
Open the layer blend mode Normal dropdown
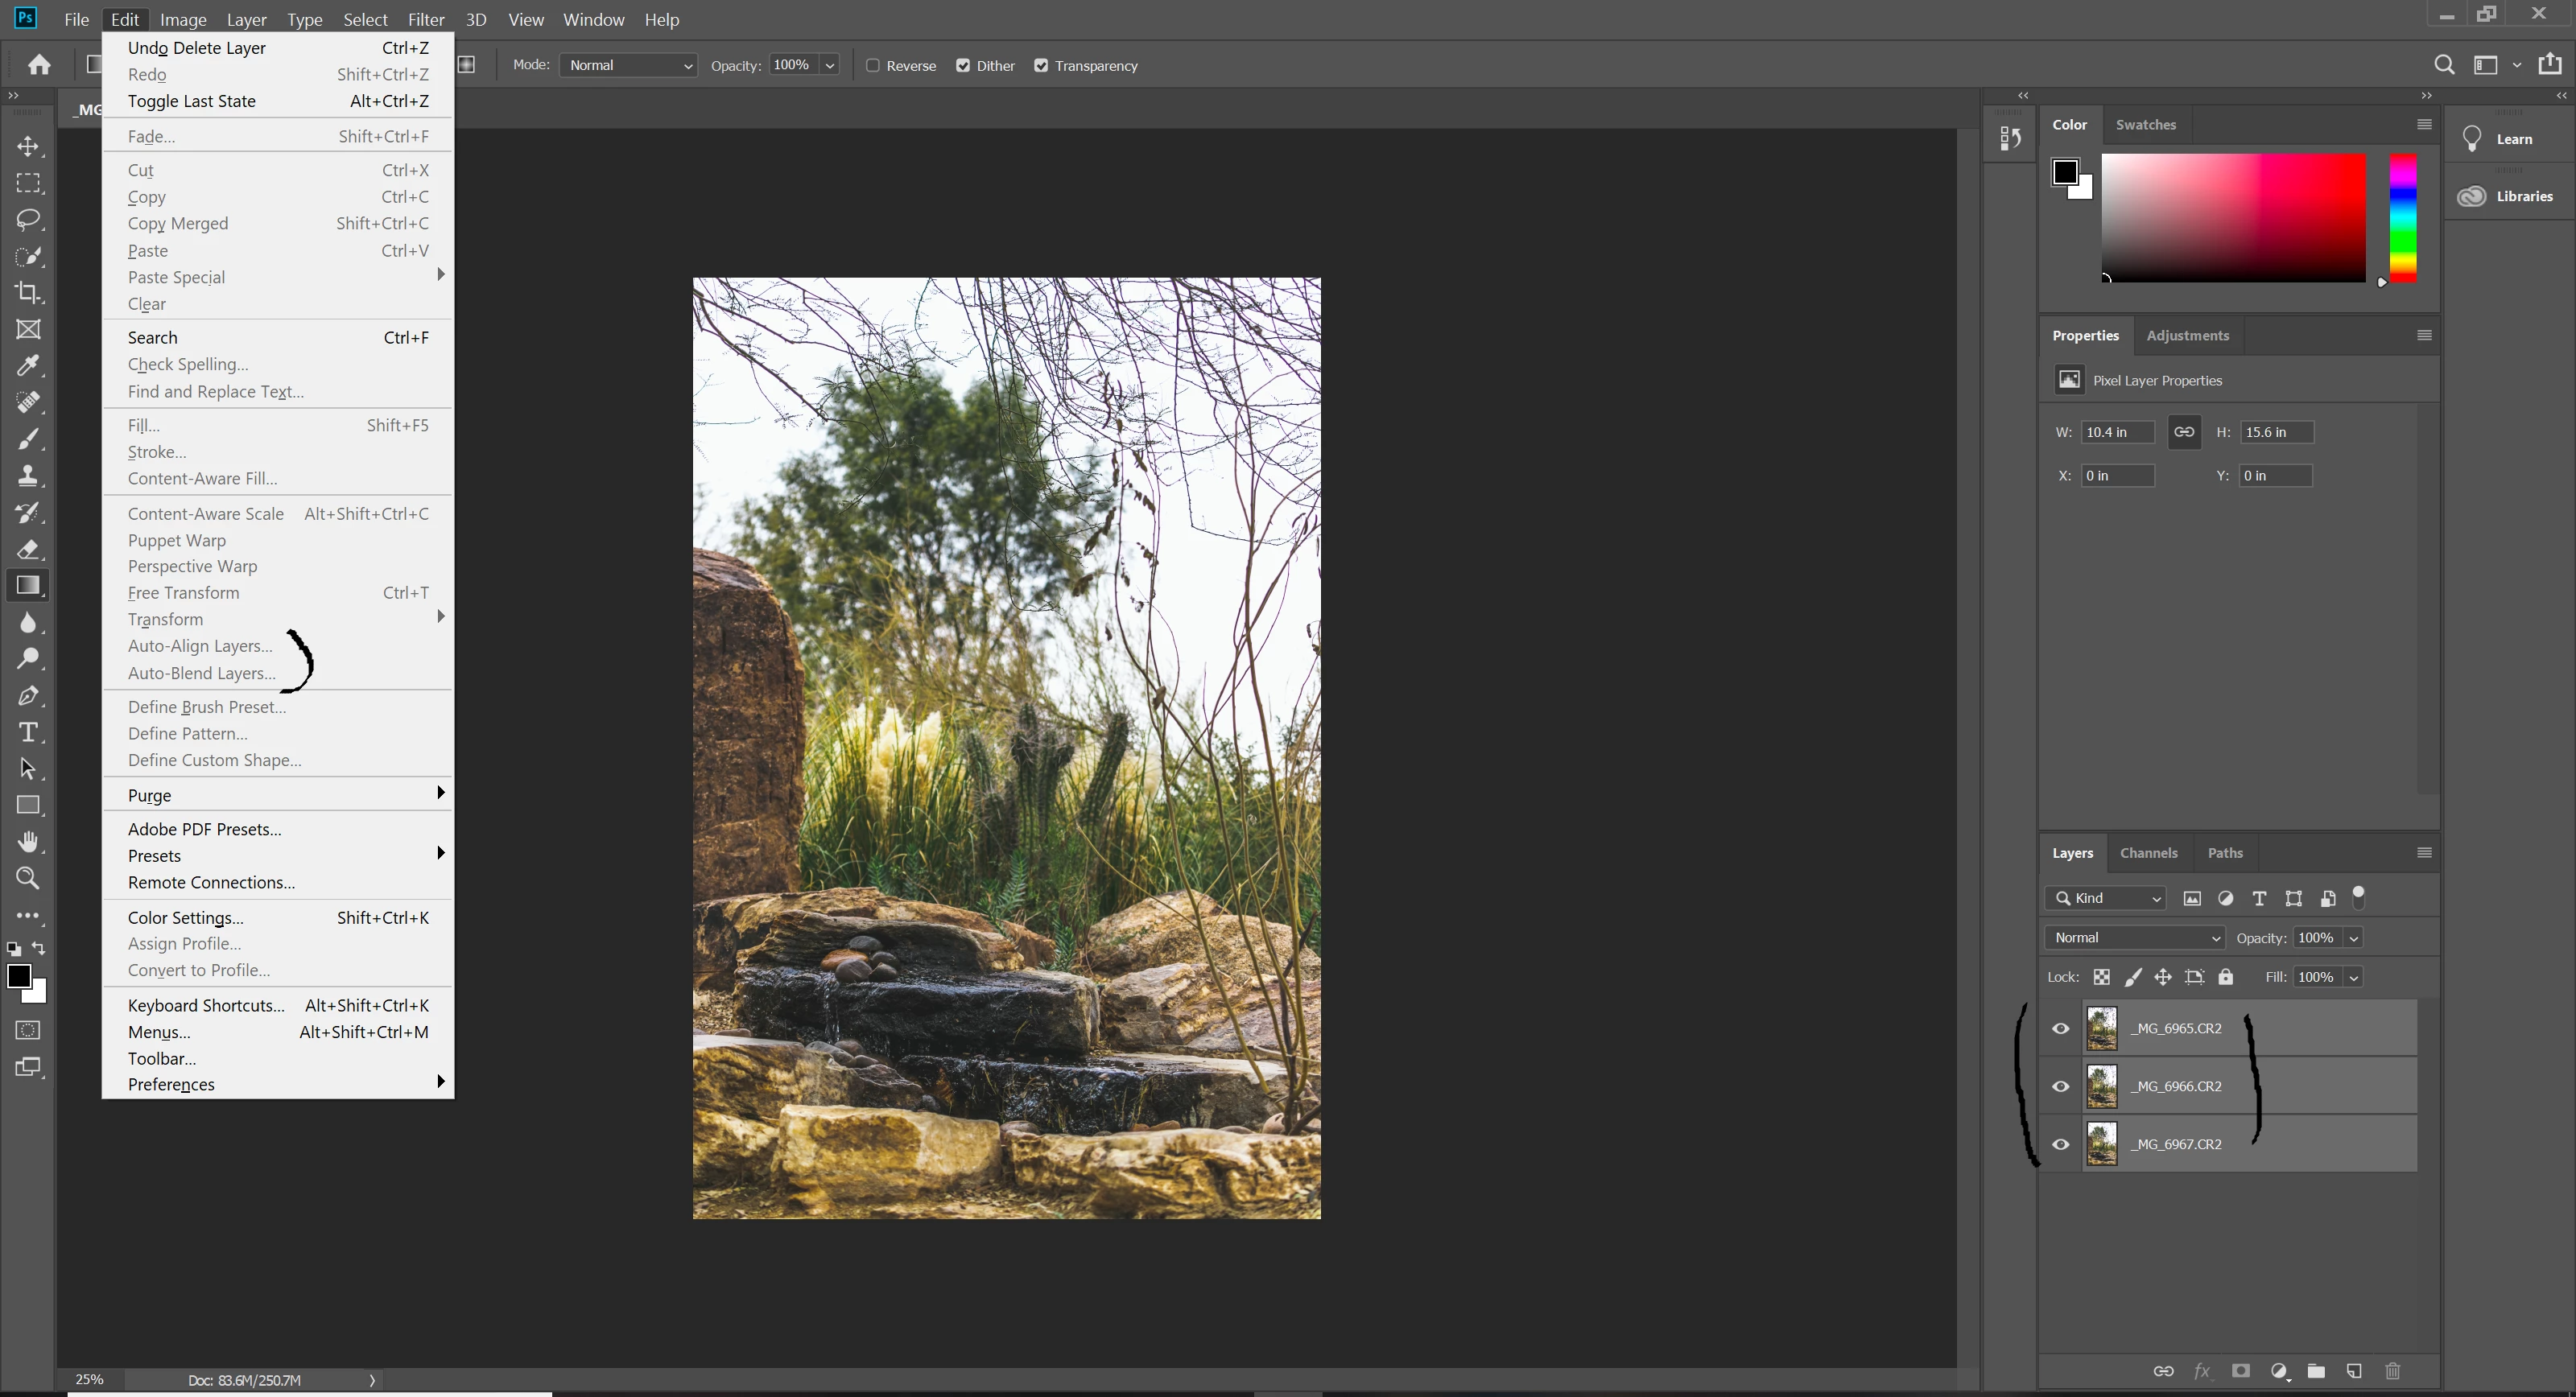click(x=2134, y=938)
